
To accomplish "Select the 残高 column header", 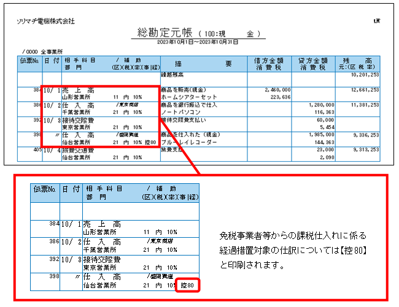I will tap(357, 64).
